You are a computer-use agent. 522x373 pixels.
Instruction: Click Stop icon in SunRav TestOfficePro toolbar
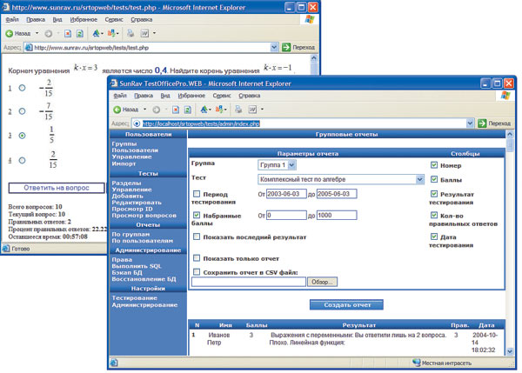(176, 110)
